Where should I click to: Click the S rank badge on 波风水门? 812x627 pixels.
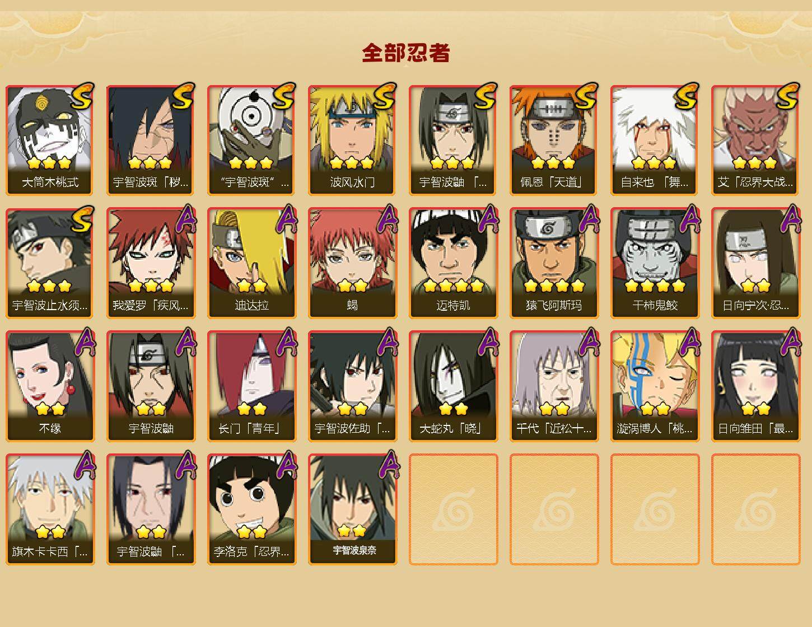[x=385, y=96]
